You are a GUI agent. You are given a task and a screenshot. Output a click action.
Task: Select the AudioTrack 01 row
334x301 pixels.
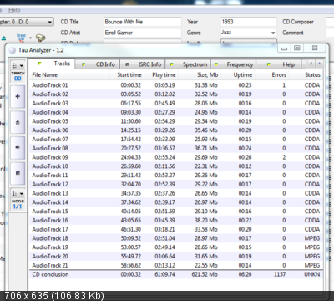pyautogui.click(x=176, y=85)
